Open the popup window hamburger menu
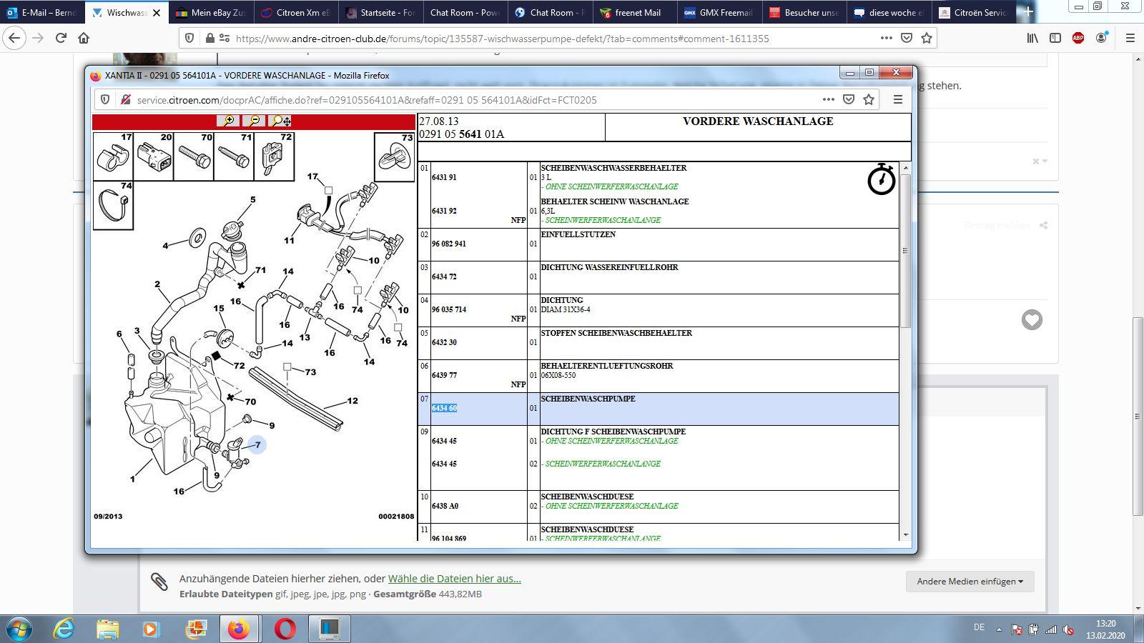Image resolution: width=1144 pixels, height=643 pixels. pos(898,99)
